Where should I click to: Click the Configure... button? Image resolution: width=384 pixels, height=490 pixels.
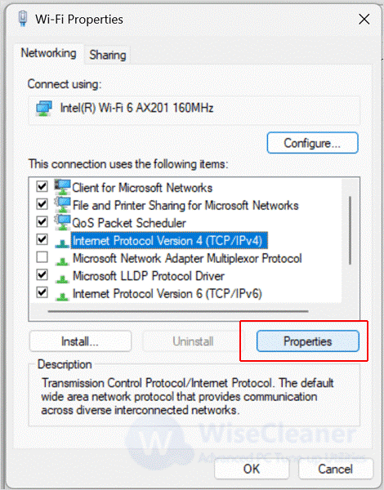312,143
